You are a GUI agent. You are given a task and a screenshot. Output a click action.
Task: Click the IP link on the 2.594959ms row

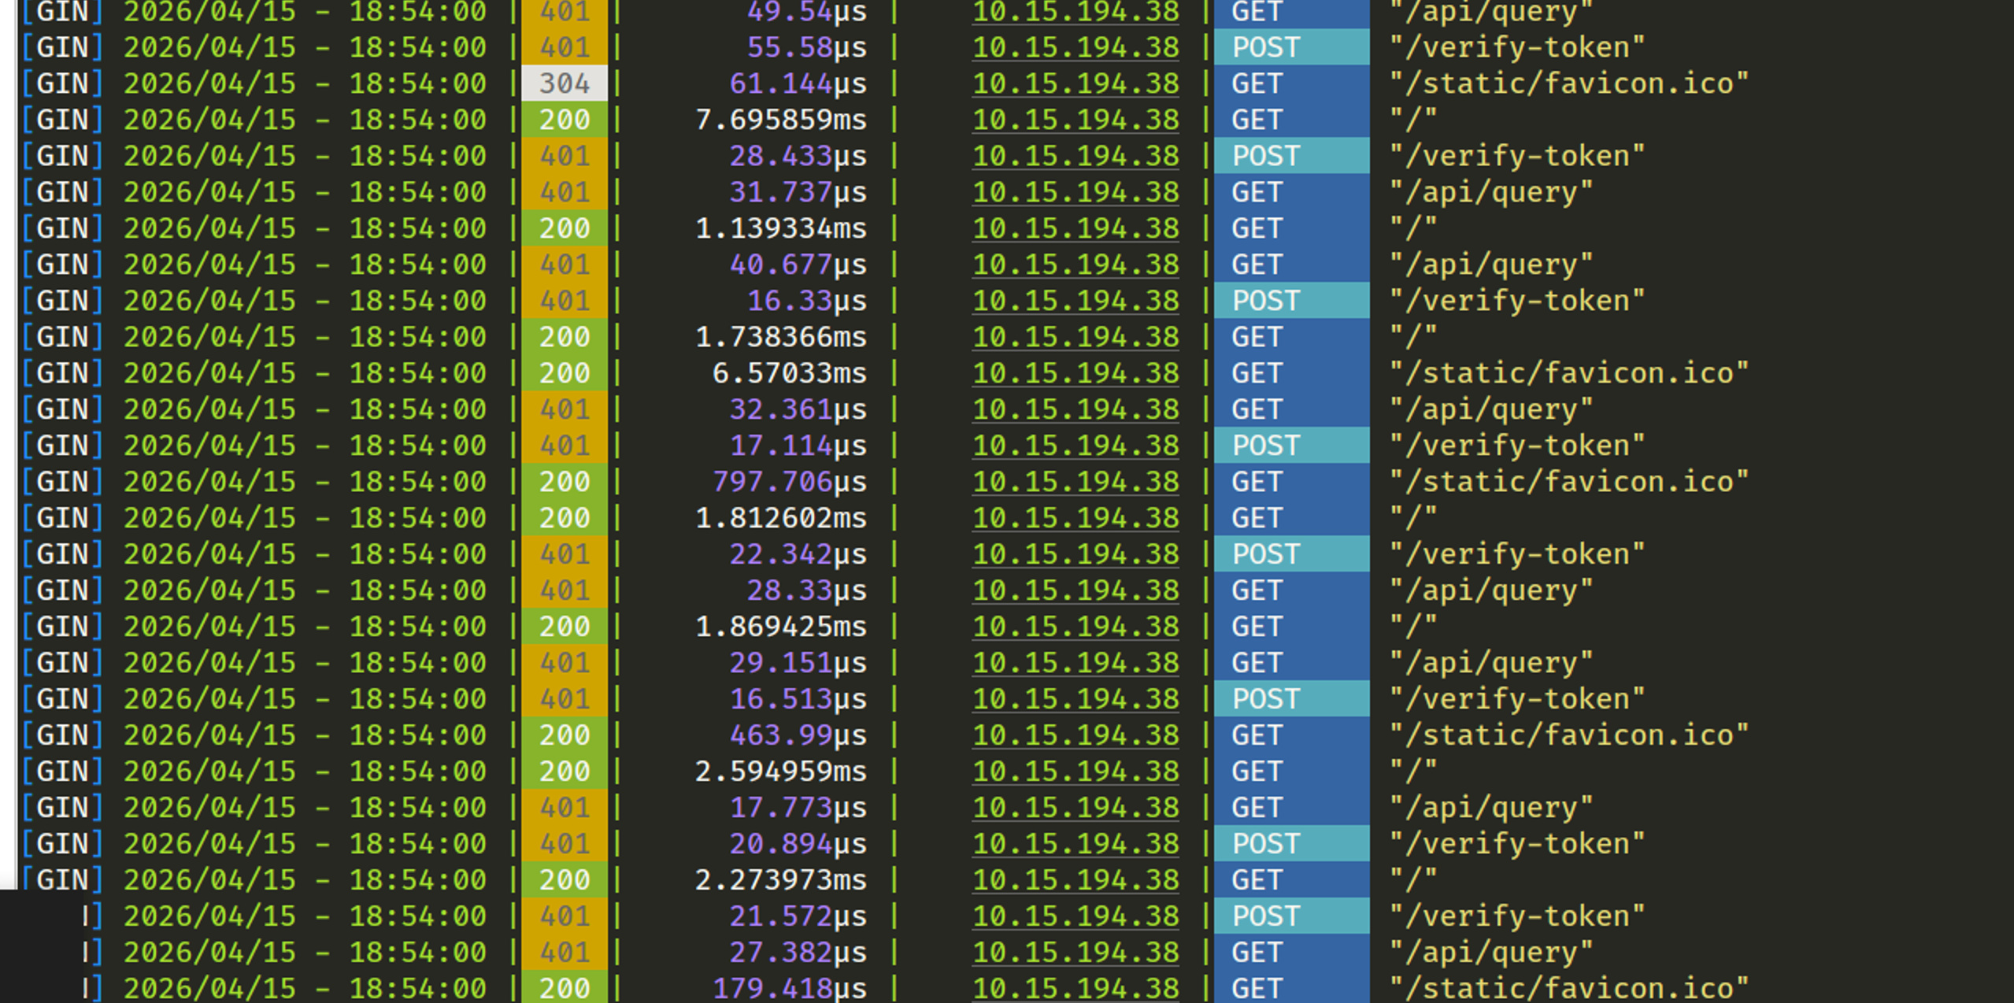click(1075, 772)
